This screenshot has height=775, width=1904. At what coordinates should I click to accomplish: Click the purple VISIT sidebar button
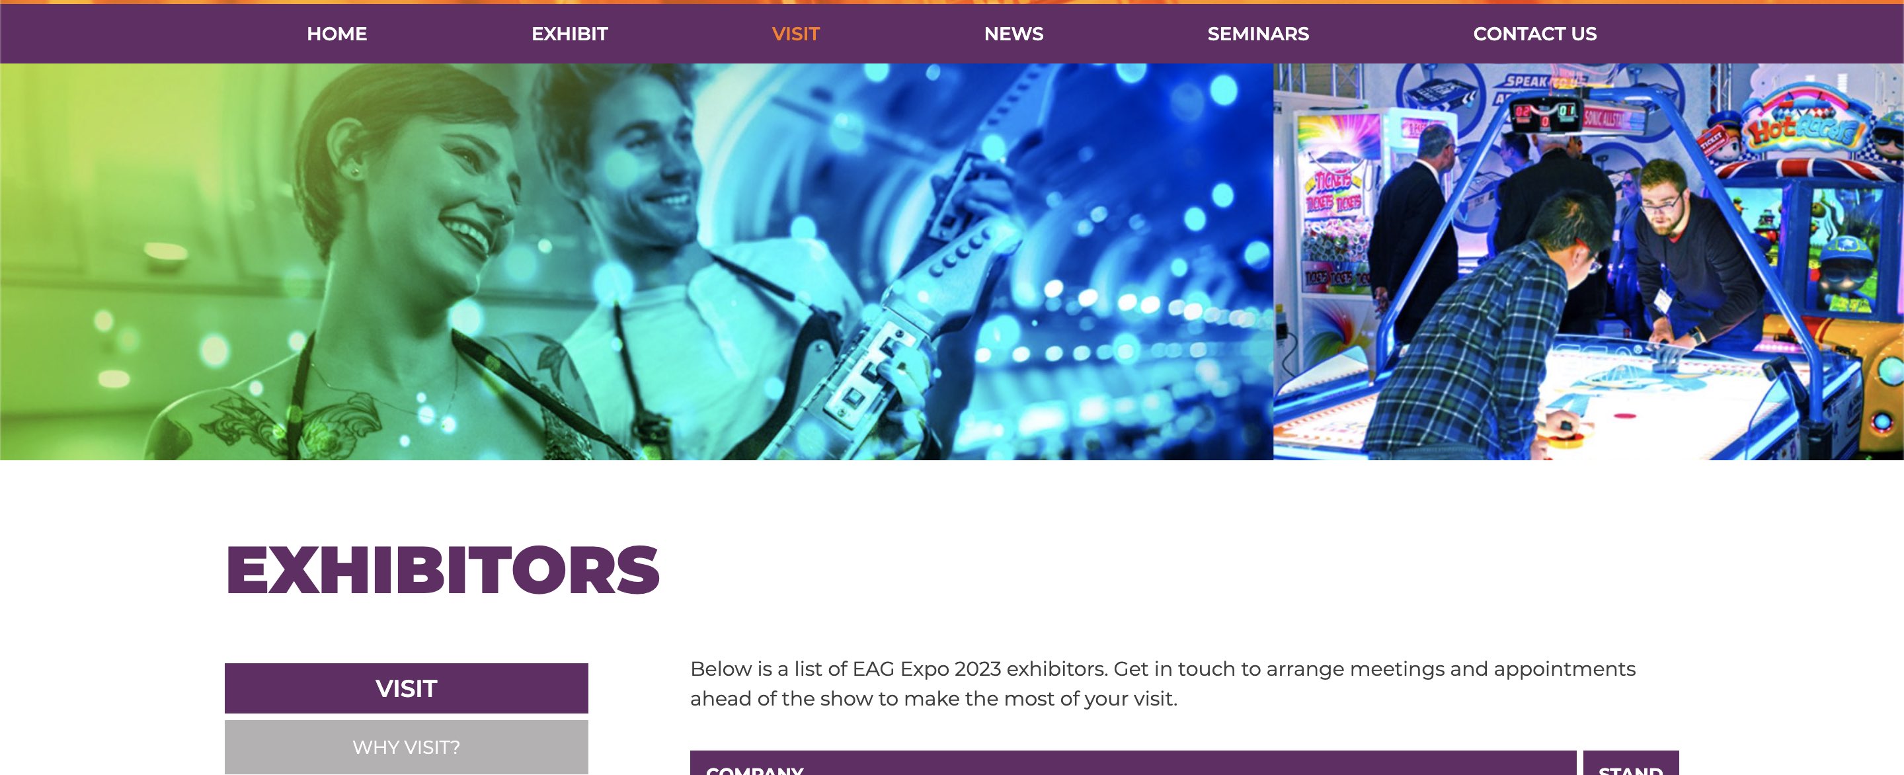click(407, 688)
